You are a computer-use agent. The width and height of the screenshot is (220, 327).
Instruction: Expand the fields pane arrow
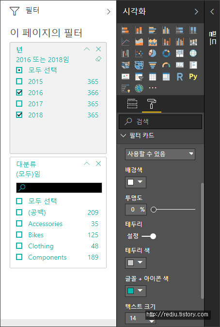point(212,12)
